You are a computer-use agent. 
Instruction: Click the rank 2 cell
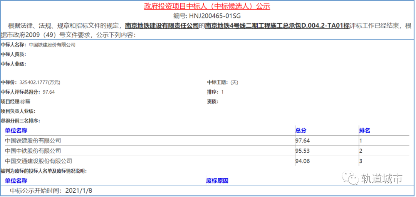tap(361, 151)
